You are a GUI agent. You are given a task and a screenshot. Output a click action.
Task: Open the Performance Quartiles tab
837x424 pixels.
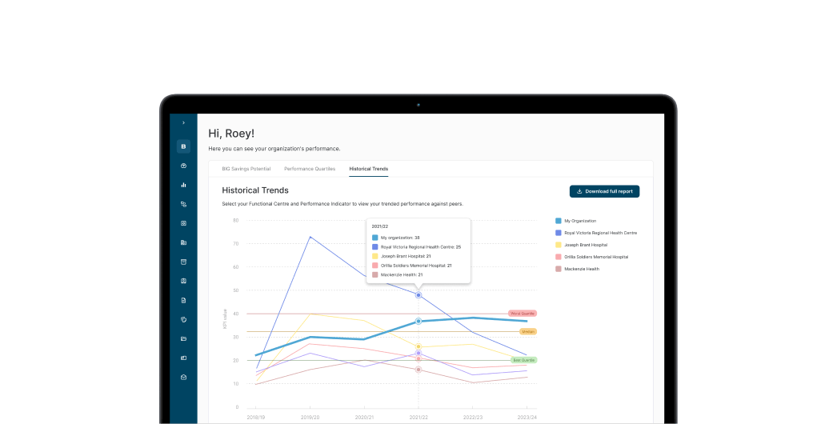pos(310,169)
